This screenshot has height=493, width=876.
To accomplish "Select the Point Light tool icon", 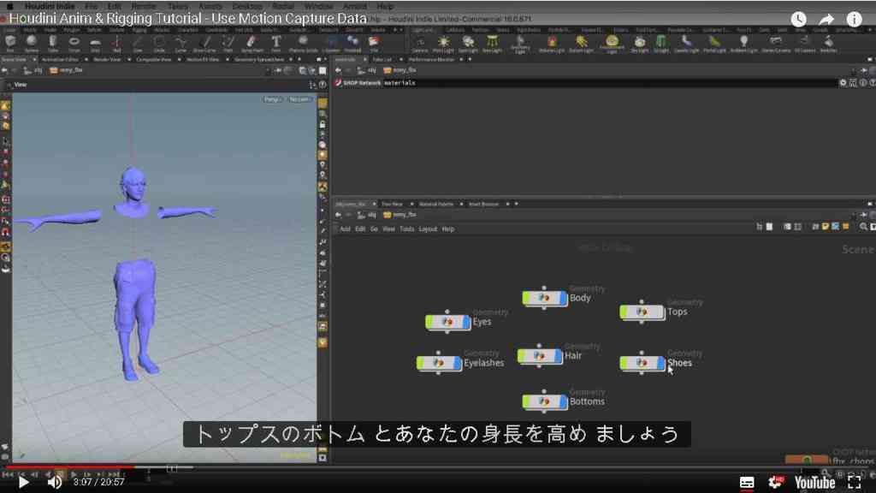I will (443, 43).
